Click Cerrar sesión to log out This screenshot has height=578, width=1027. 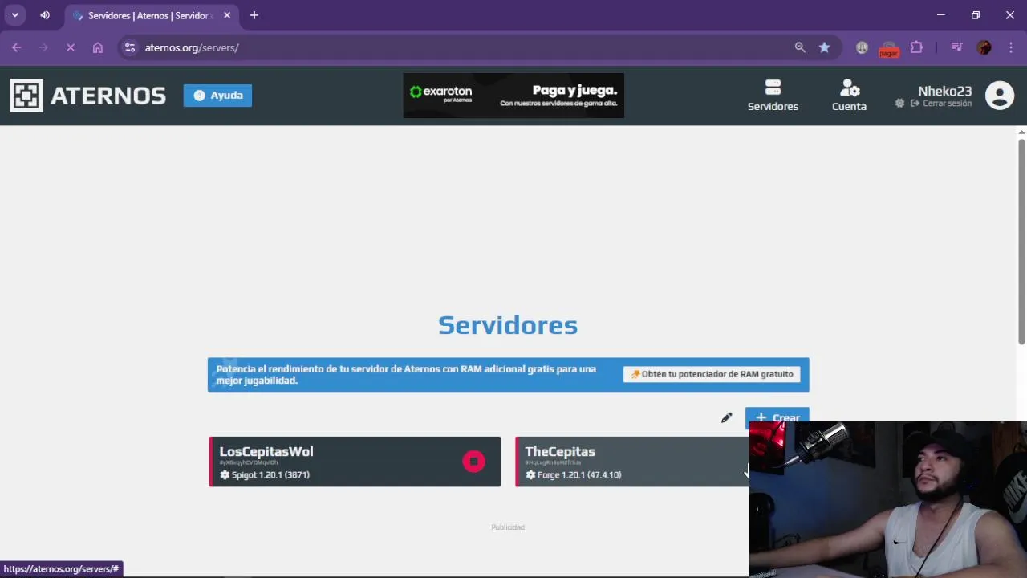[x=941, y=104]
